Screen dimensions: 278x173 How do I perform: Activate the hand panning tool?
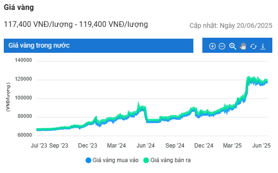[x=243, y=46]
